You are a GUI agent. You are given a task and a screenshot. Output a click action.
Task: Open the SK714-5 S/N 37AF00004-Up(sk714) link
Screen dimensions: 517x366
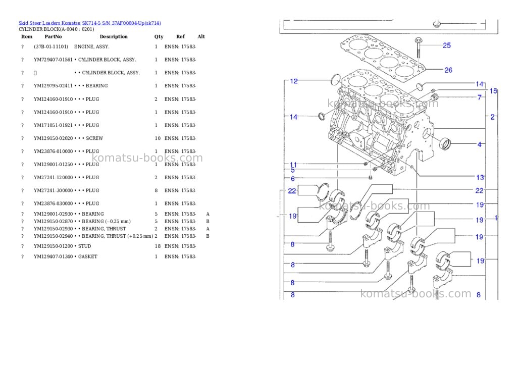coord(122,23)
